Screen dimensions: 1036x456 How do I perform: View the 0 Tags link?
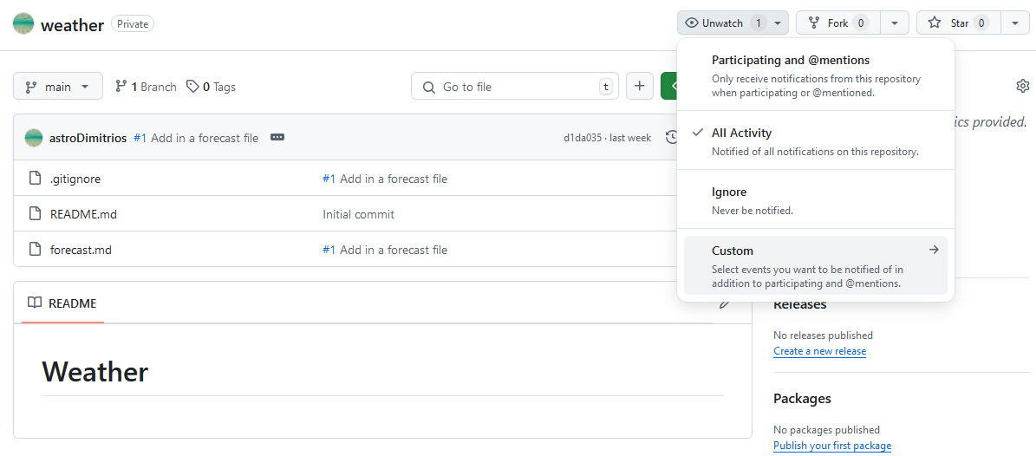click(211, 87)
